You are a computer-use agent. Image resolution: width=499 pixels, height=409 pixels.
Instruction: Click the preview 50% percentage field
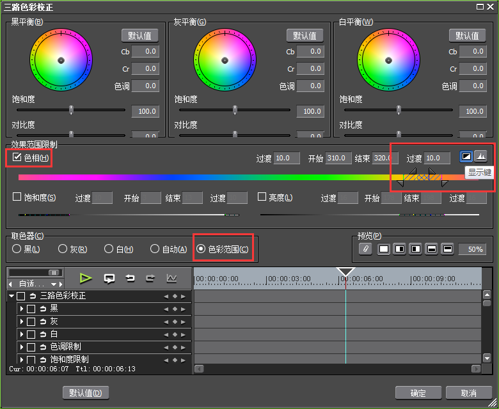click(472, 249)
